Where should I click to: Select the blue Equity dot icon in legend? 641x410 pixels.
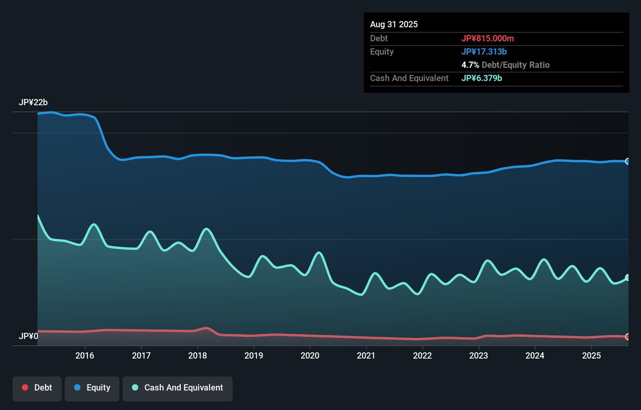click(77, 388)
